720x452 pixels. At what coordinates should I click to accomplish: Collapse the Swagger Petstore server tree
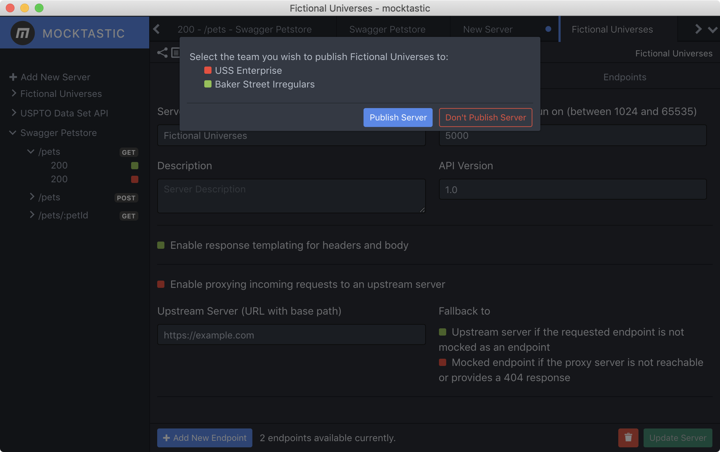(x=13, y=133)
